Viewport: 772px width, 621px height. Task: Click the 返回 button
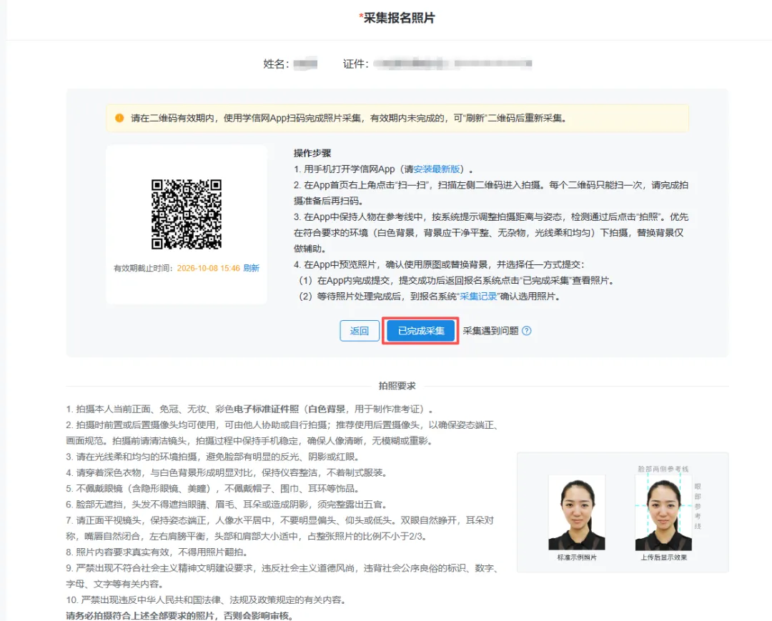point(360,331)
